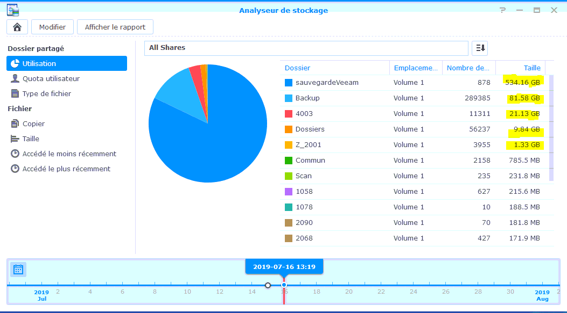The height and width of the screenshot is (313, 567).
Task: Click the Storage Analyzer app icon
Action: pos(13,10)
